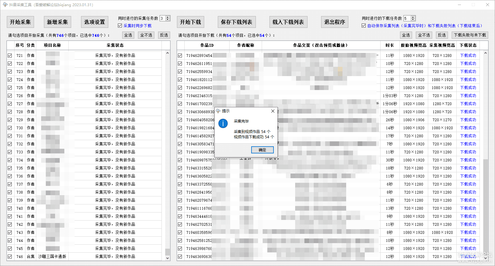Toggle 采集时同步下载 checkbox
This screenshot has height=266, width=495.
[120, 26]
